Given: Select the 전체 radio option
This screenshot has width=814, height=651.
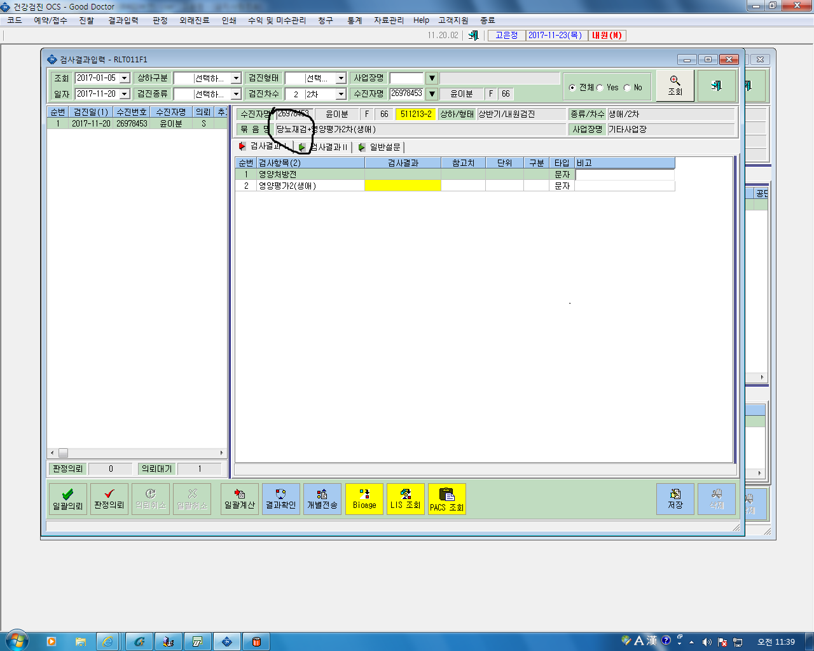Looking at the screenshot, I should click(x=572, y=88).
